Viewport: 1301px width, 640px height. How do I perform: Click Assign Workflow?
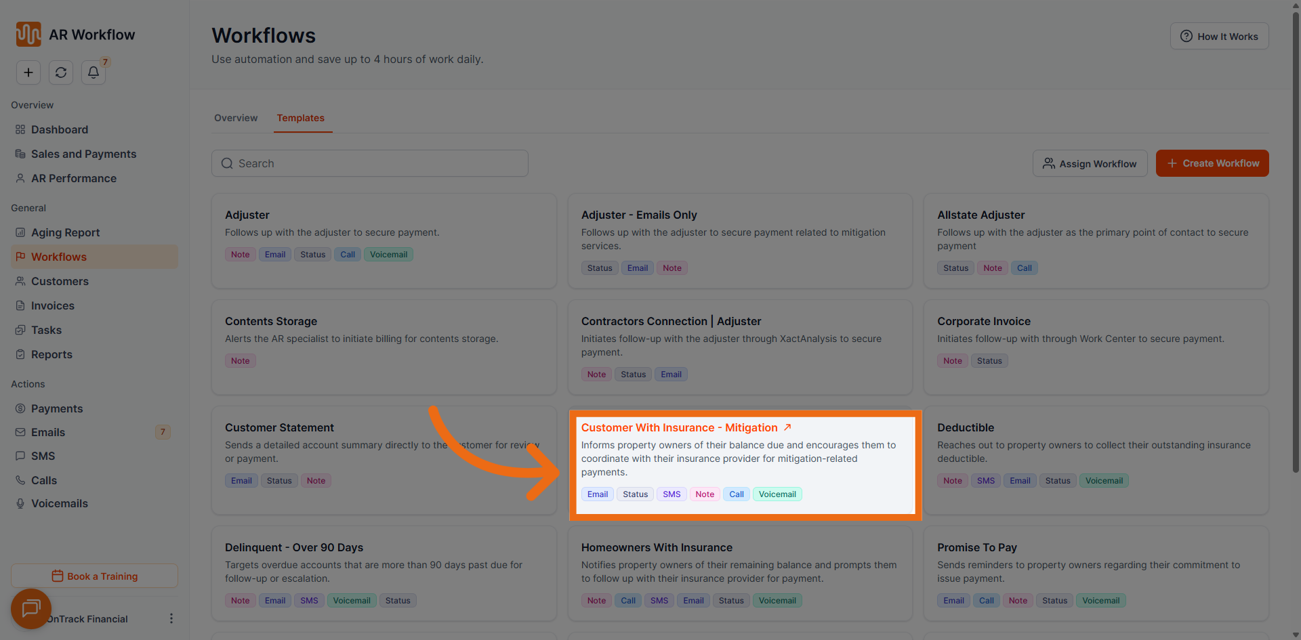point(1090,164)
